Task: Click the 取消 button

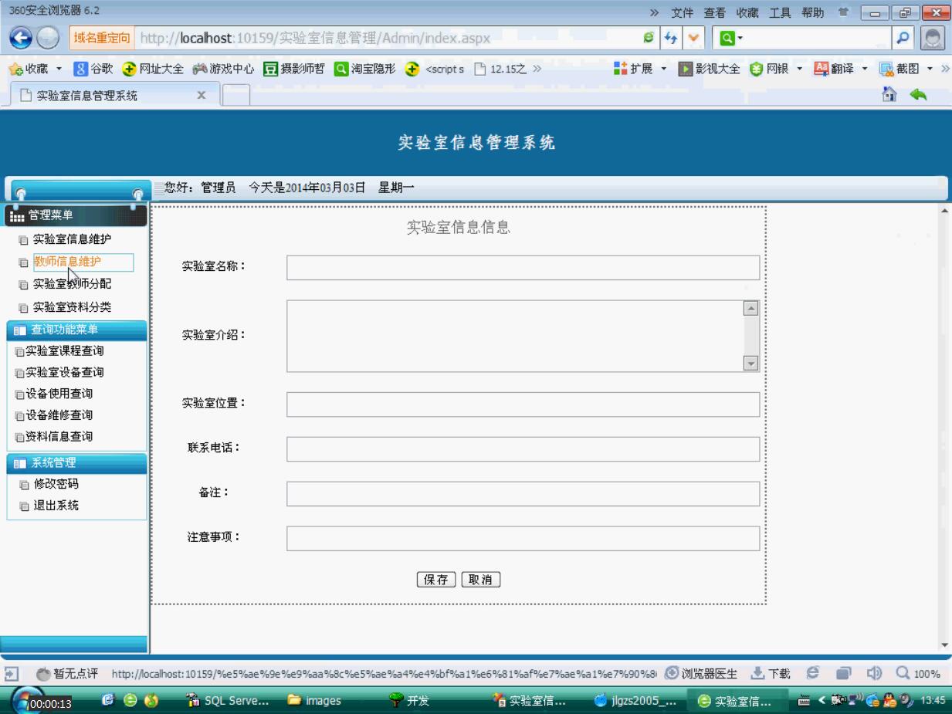Action: pyautogui.click(x=481, y=580)
